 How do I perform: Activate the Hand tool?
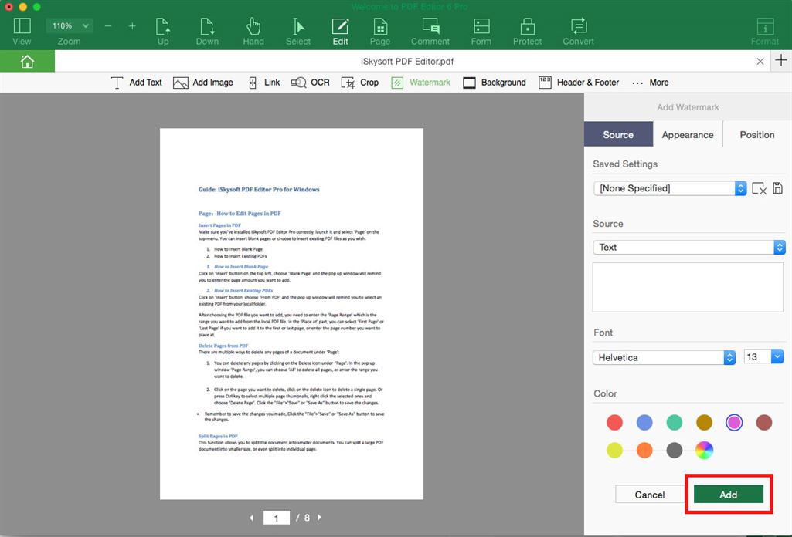coord(253,32)
